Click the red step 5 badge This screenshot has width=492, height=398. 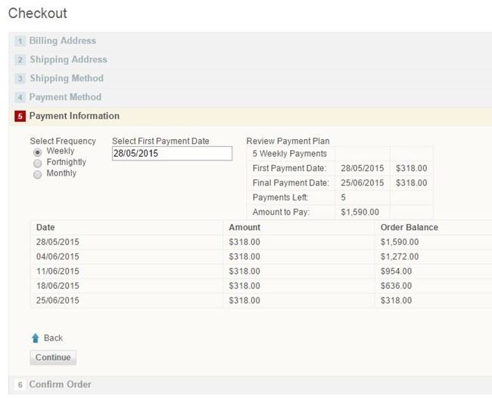click(x=20, y=117)
